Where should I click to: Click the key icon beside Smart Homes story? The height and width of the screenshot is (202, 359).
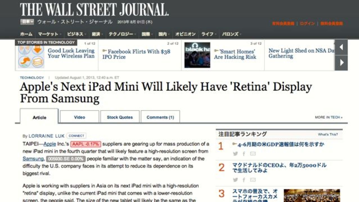216,51
